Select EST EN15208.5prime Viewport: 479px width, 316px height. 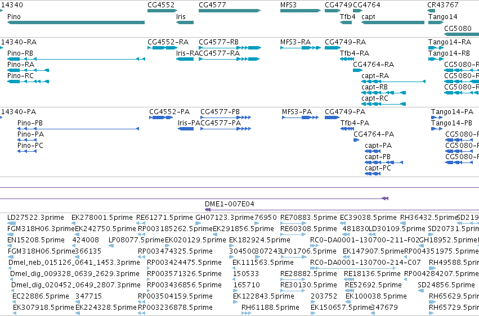(10, 246)
